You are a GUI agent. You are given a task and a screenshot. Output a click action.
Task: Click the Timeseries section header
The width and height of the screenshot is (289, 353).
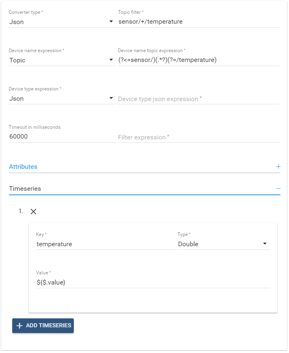tap(25, 189)
